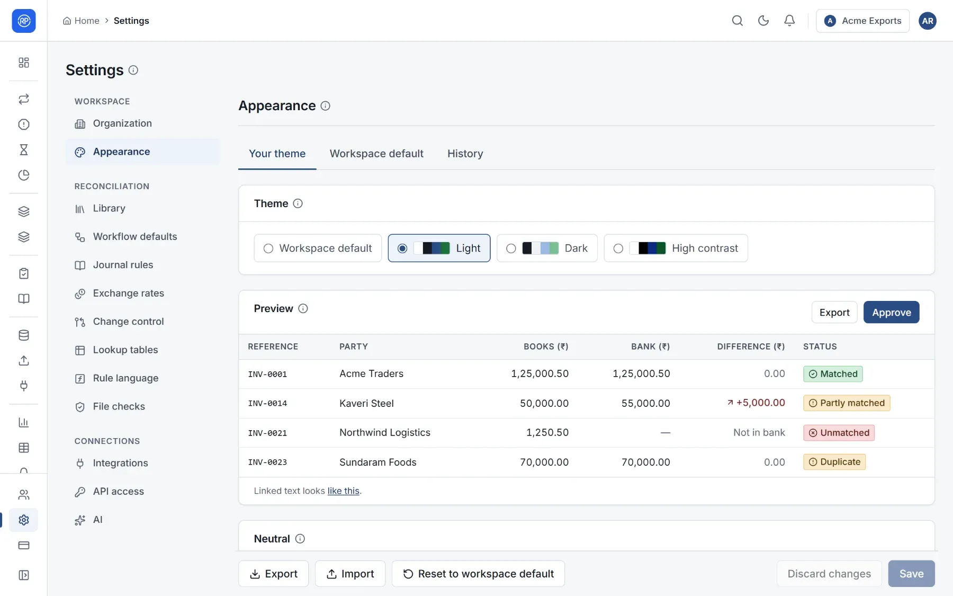Open the clipboard check icon in rail

pyautogui.click(x=24, y=273)
